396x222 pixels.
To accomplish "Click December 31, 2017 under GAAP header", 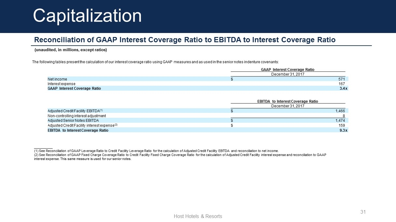I will (x=288, y=74).
